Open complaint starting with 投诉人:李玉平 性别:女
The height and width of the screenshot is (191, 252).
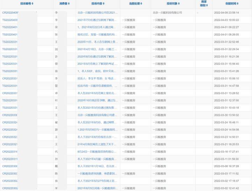click(98, 78)
